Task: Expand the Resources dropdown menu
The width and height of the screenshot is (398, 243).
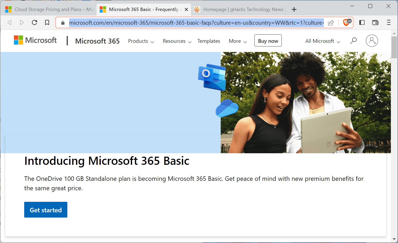Action: (x=177, y=41)
